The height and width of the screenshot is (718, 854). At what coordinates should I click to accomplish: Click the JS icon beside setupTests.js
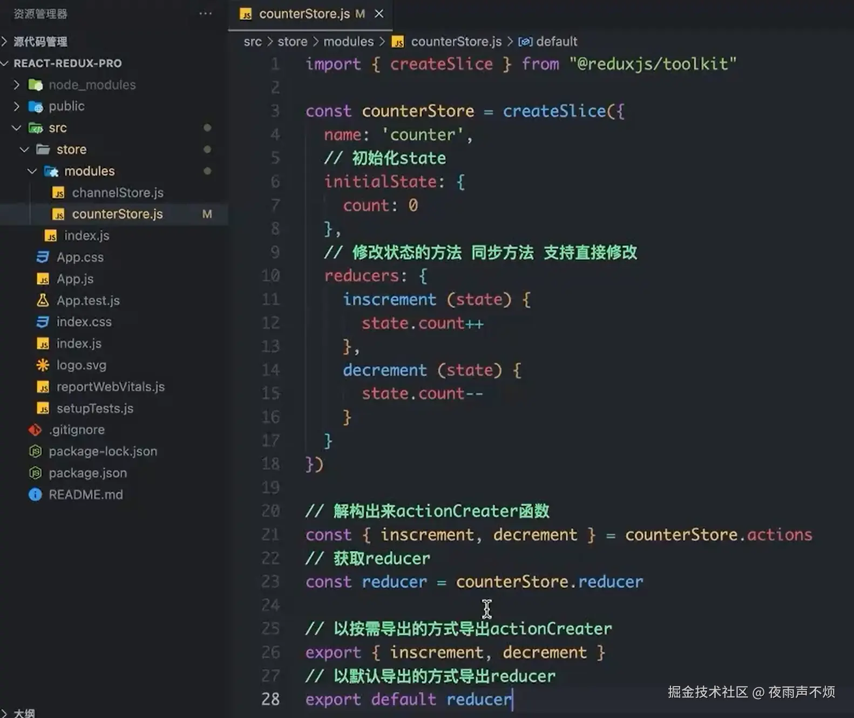[43, 408]
